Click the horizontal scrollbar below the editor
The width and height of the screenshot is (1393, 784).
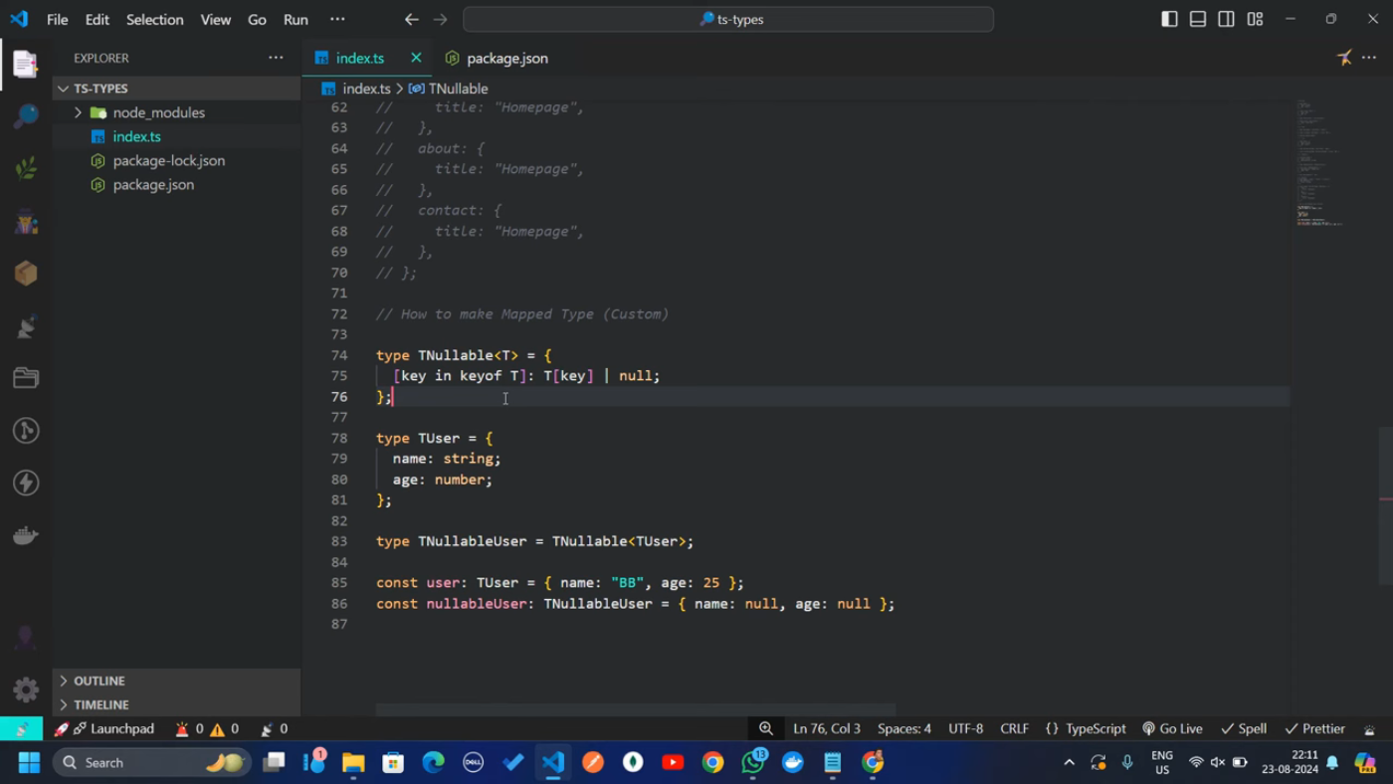pos(636,710)
